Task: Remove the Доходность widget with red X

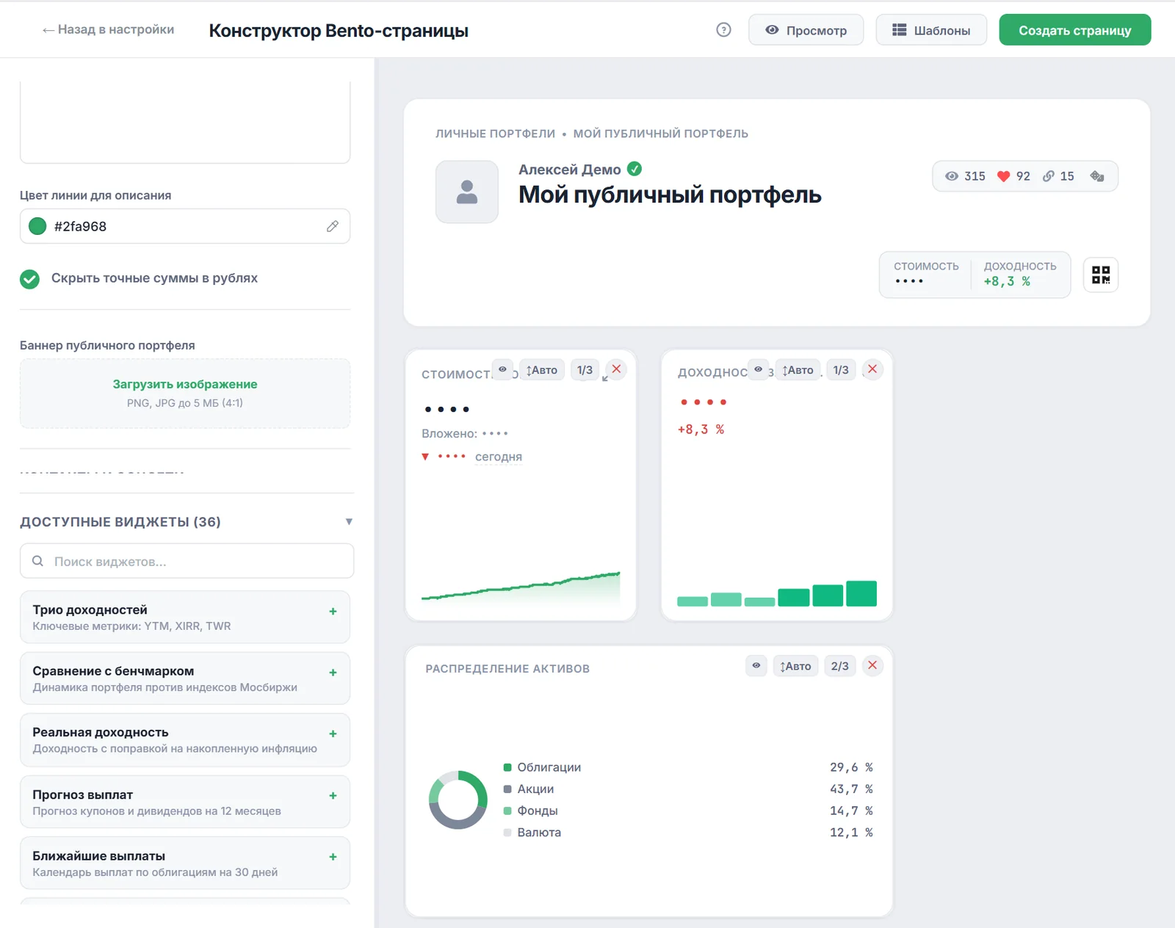Action: (x=872, y=369)
